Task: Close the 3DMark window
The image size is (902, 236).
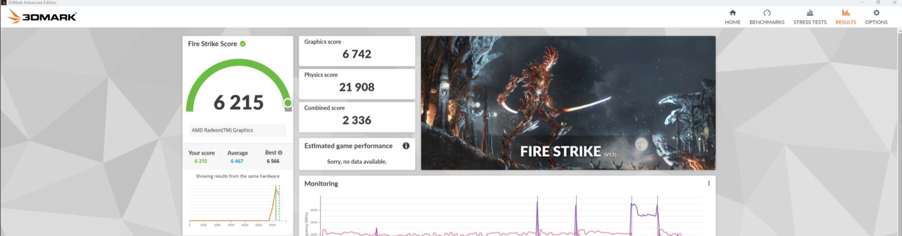Action: [x=894, y=2]
